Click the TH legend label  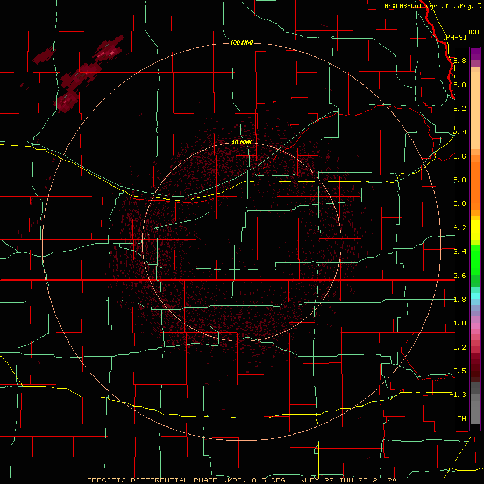[x=462, y=418]
